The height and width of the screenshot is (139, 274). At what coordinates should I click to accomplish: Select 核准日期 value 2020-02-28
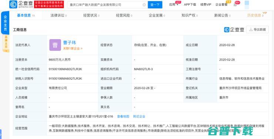[x=227, y=60]
